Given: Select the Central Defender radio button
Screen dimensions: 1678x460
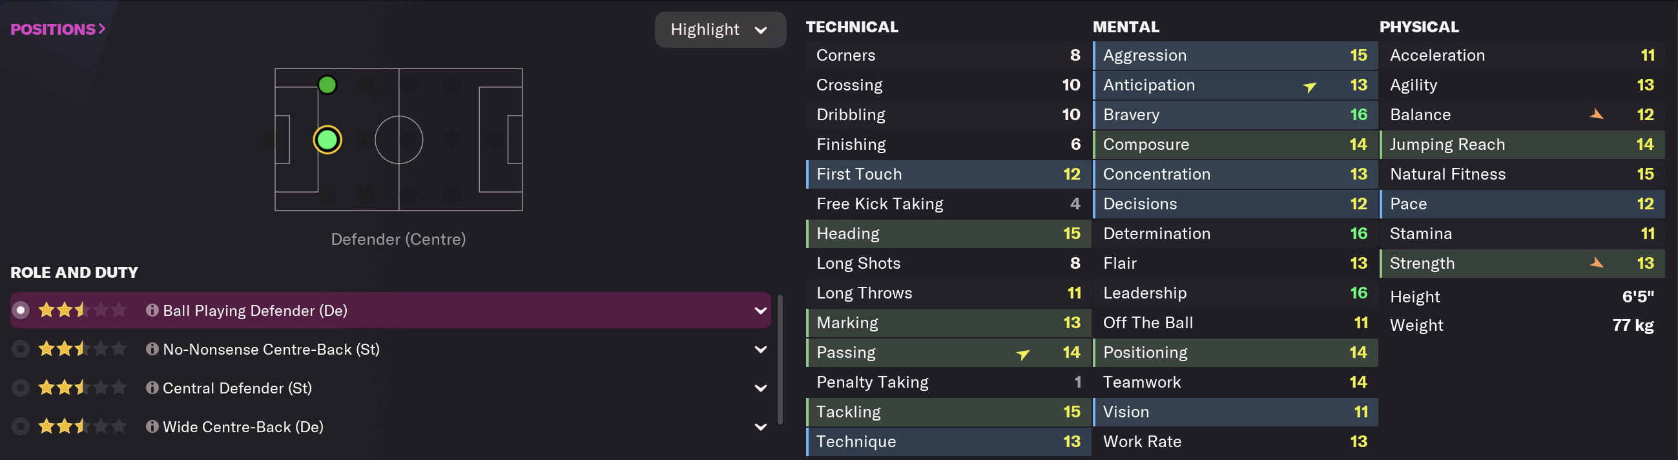Looking at the screenshot, I should (x=21, y=388).
